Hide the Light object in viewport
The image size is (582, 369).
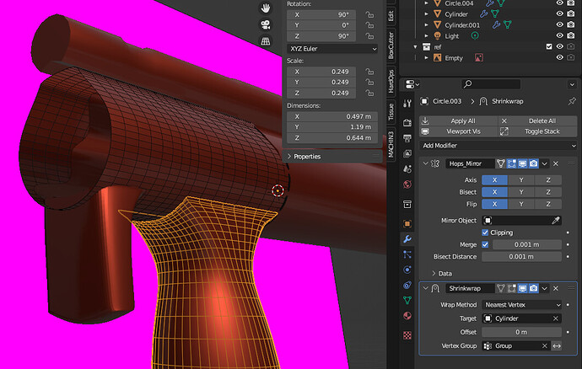tap(560, 35)
